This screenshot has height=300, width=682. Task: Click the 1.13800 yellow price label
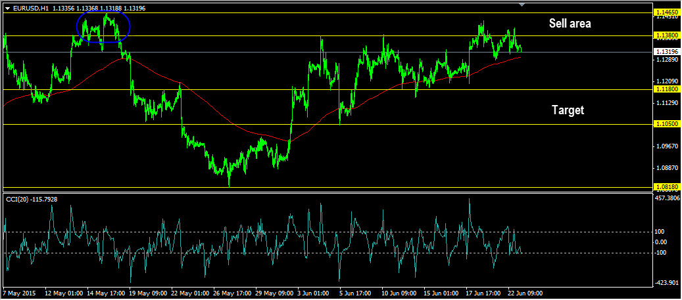666,35
